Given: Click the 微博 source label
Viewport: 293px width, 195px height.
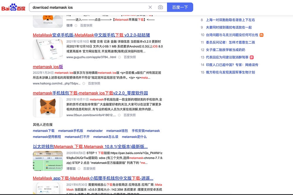Looking at the screenshot, I should click(69, 25).
